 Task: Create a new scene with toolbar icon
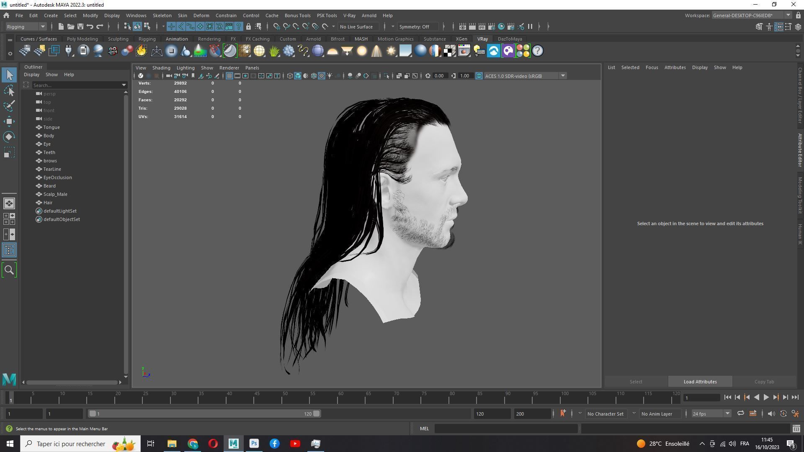tap(61, 27)
